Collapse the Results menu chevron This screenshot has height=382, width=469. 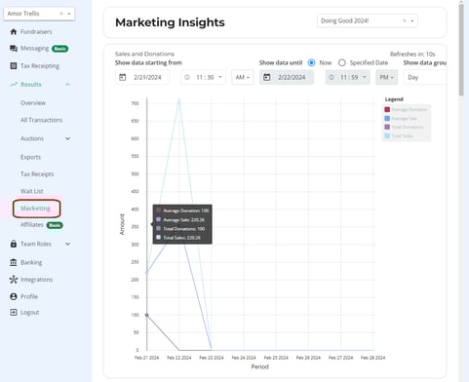67,85
